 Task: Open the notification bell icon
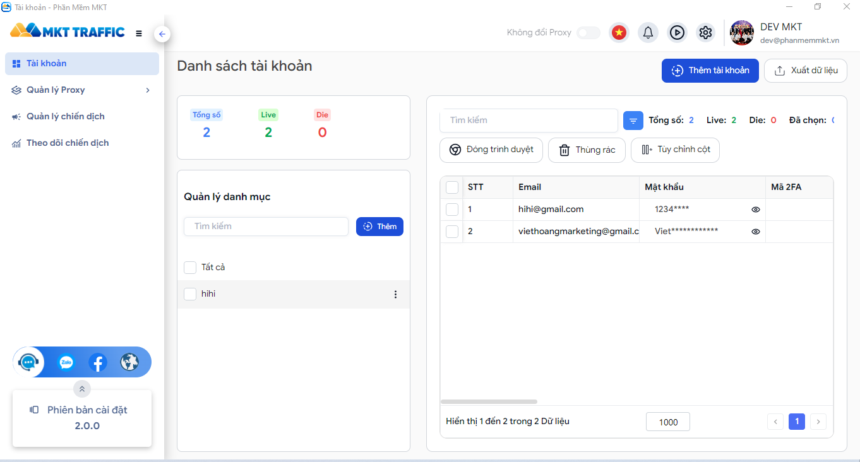pos(648,32)
